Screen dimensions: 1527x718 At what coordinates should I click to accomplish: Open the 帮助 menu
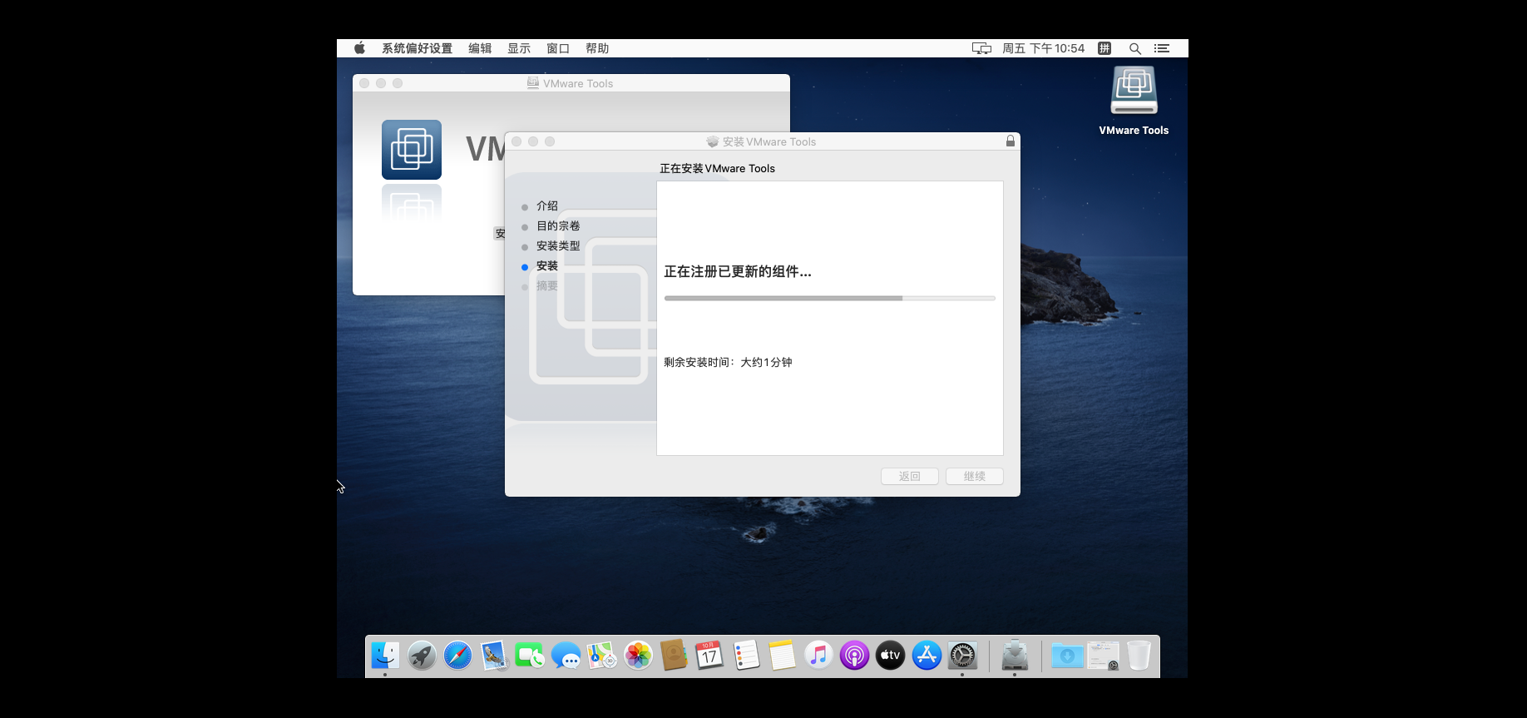click(x=597, y=48)
